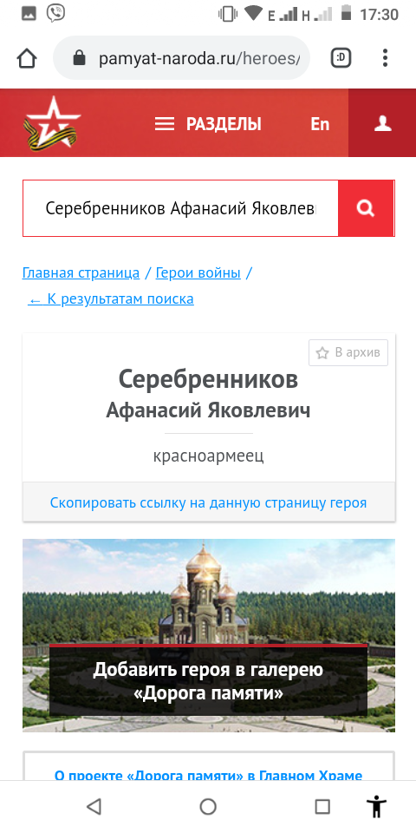This screenshot has height=833, width=416.
Task: Go to Главная страница breadcrumb link
Action: pyautogui.click(x=81, y=273)
